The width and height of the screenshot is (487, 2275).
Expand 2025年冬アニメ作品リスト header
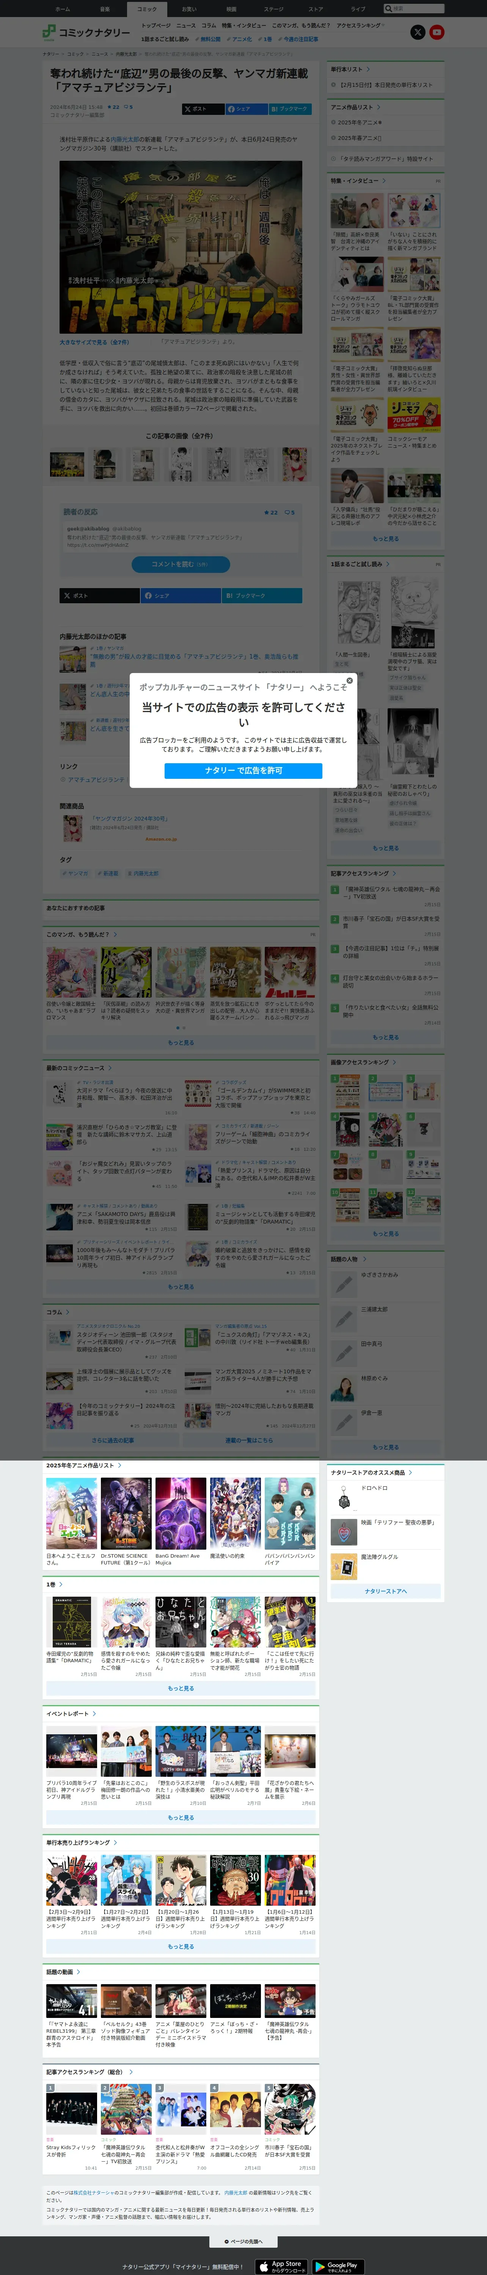pyautogui.click(x=84, y=1466)
